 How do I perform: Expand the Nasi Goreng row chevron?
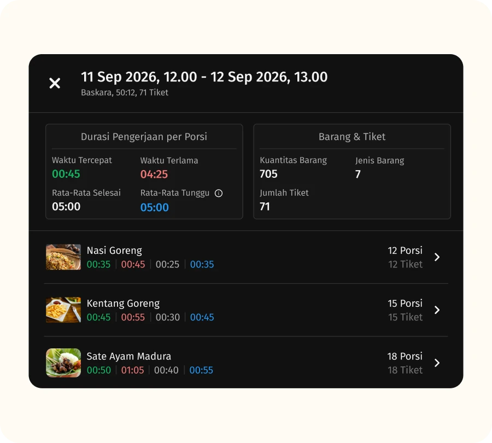pos(437,257)
